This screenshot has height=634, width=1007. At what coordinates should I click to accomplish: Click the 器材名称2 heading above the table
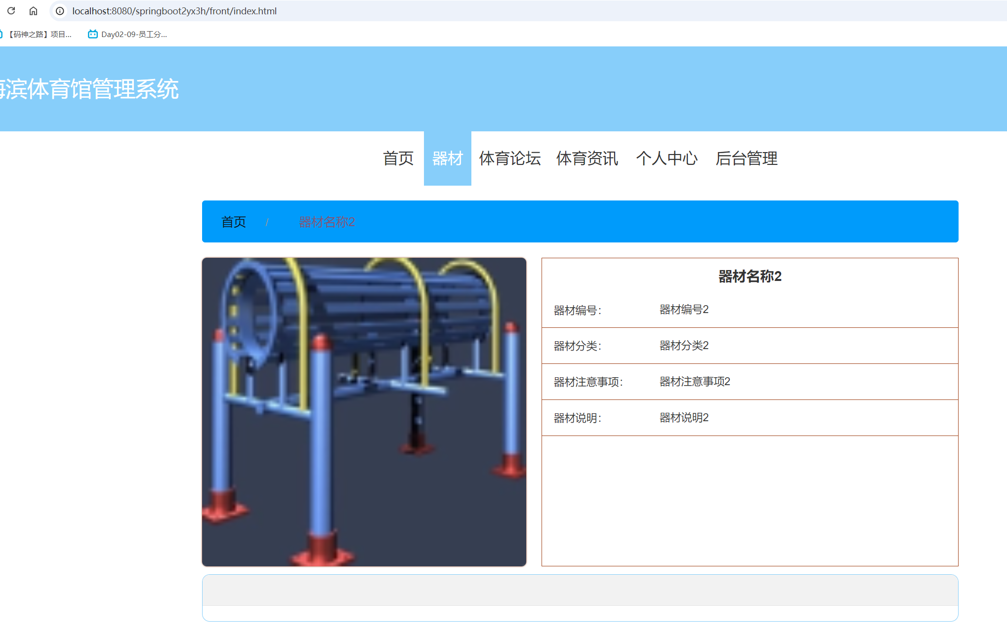pyautogui.click(x=750, y=277)
